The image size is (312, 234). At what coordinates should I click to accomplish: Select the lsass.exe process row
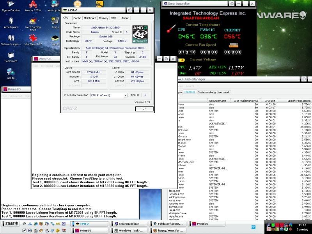240,191
